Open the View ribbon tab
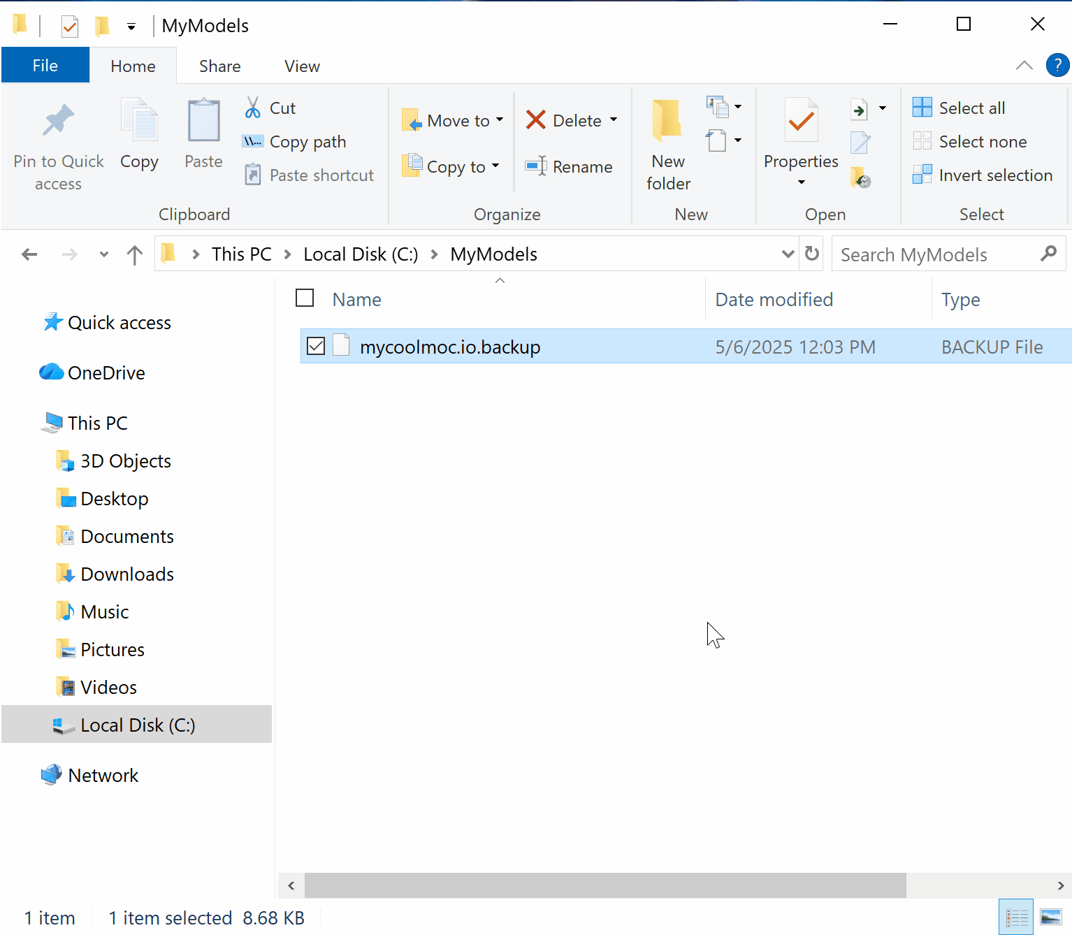This screenshot has height=935, width=1072. coord(302,66)
